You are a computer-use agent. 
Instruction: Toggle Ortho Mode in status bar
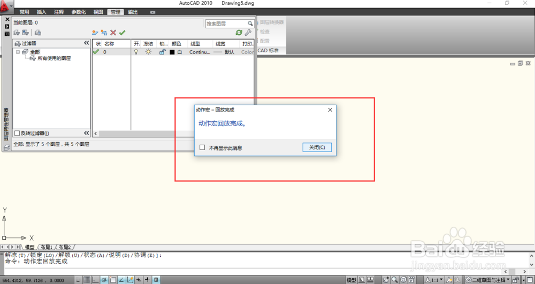(96, 280)
